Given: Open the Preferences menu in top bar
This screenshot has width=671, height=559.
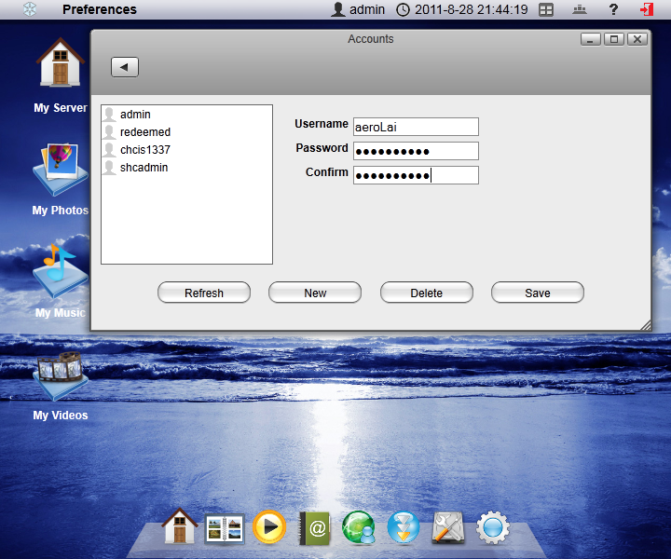Looking at the screenshot, I should tap(100, 9).
